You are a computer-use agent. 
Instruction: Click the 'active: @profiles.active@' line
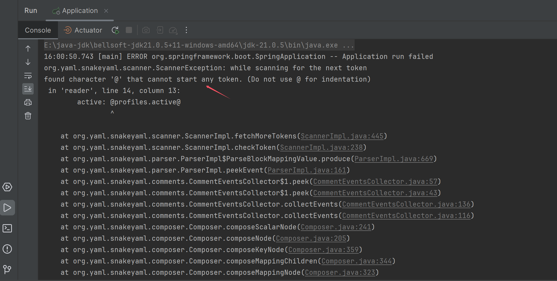point(129,102)
